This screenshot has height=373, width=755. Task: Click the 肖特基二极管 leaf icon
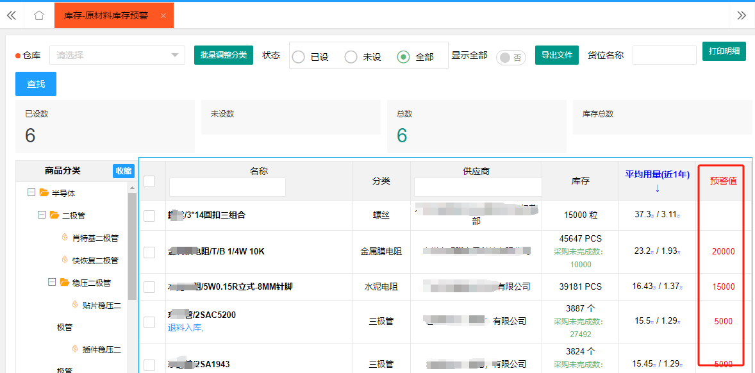65,238
